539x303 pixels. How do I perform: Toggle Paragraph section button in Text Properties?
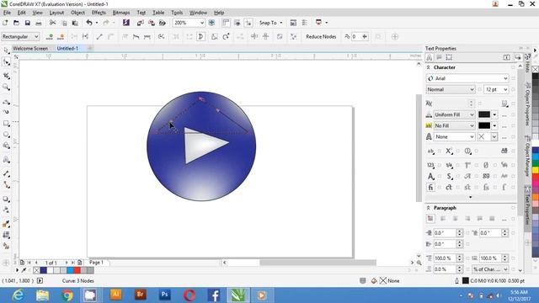(x=440, y=58)
